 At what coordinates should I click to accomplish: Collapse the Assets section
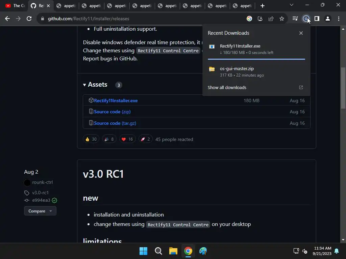point(84,85)
